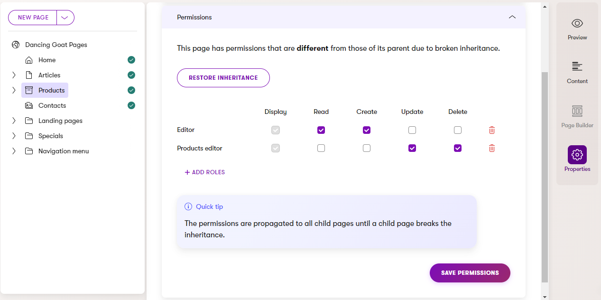Image resolution: width=601 pixels, height=300 pixels.
Task: Uncheck Read permission for Editor
Action: pos(321,130)
